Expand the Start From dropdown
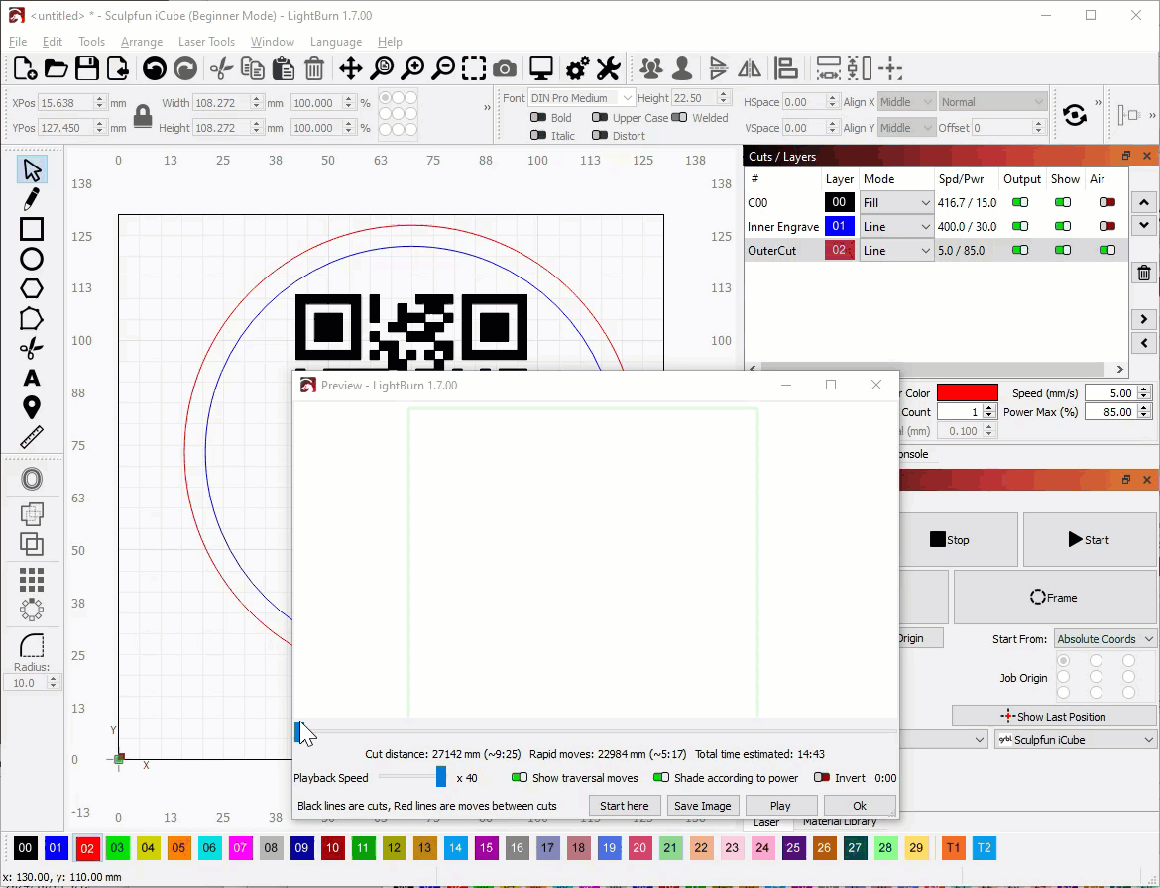 [x=1104, y=639]
